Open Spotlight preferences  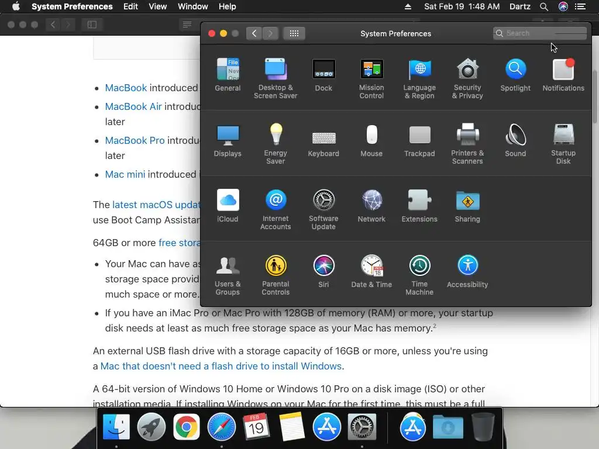[515, 75]
